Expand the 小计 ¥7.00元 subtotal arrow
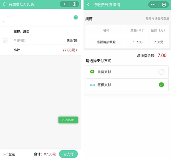The image size is (171, 158). click(x=76, y=50)
